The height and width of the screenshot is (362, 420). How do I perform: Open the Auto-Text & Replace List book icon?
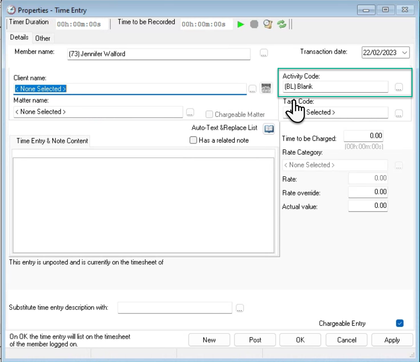coord(269,129)
